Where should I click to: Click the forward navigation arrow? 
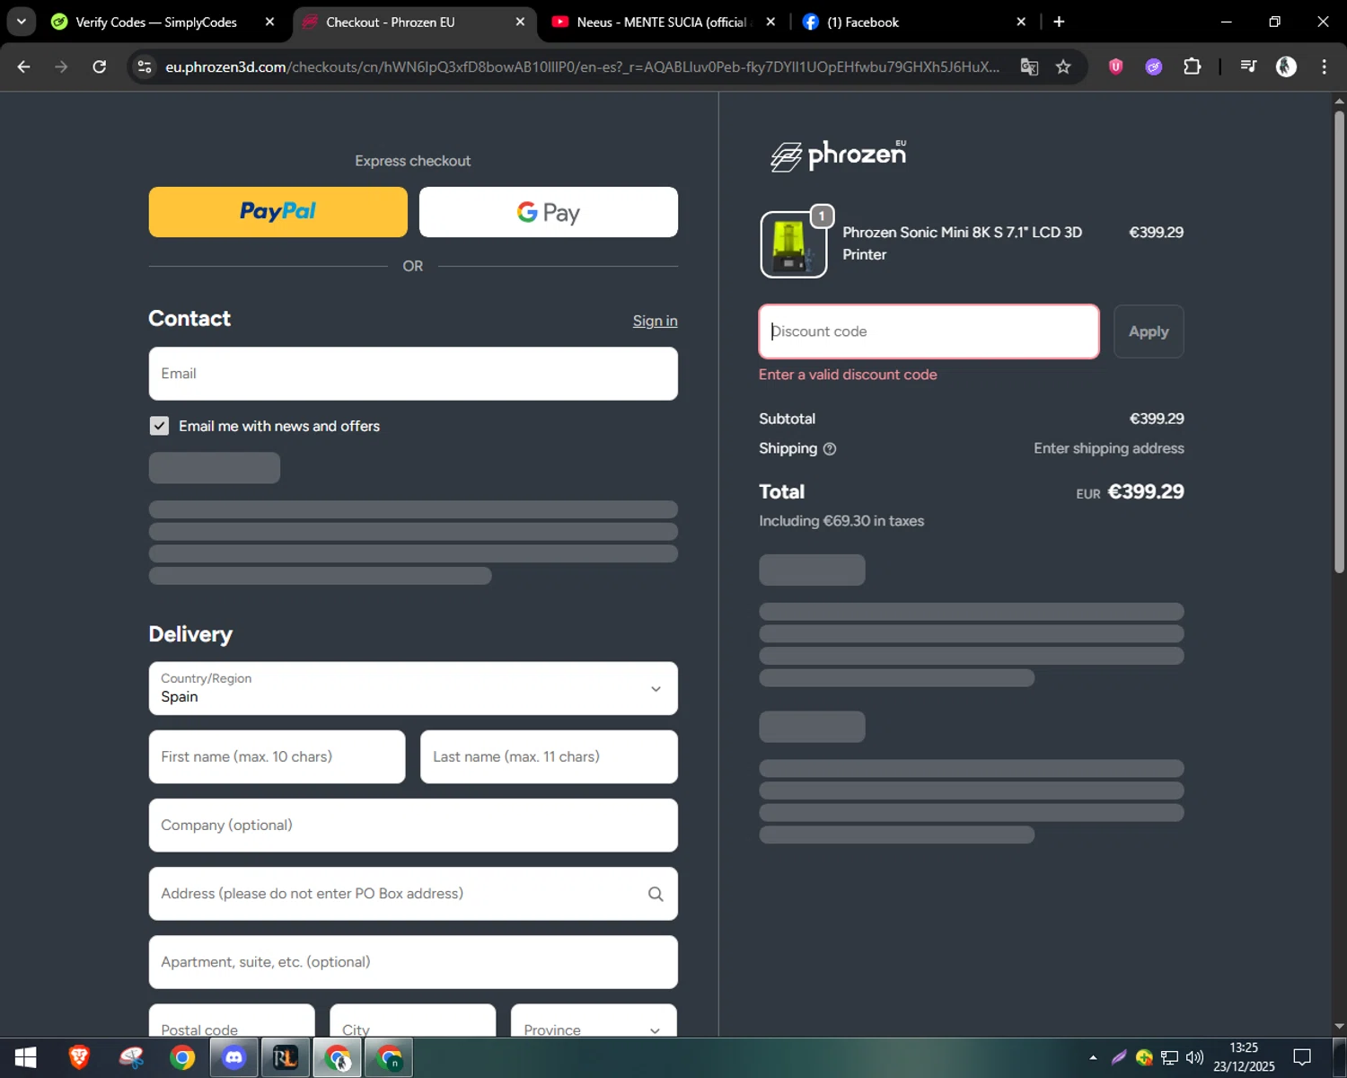(61, 66)
